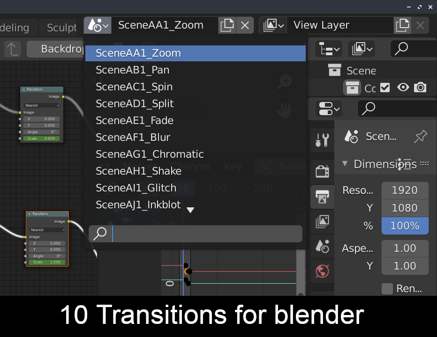437x337 pixels.
Task: Open the outliner display mode dropdown
Action: (362, 49)
